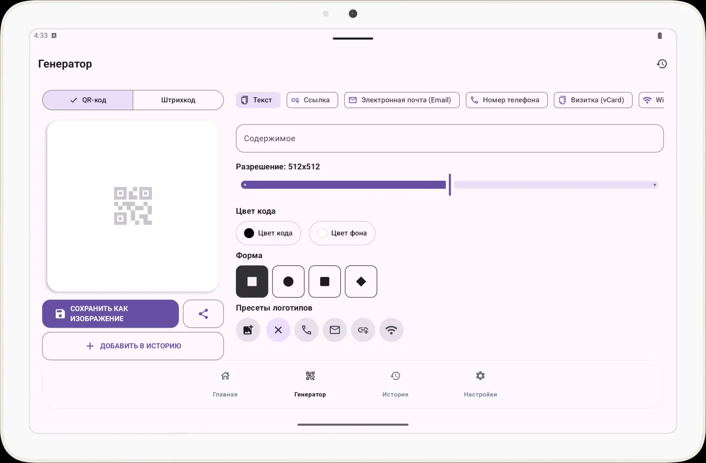Go to Настройки tab

[480, 384]
